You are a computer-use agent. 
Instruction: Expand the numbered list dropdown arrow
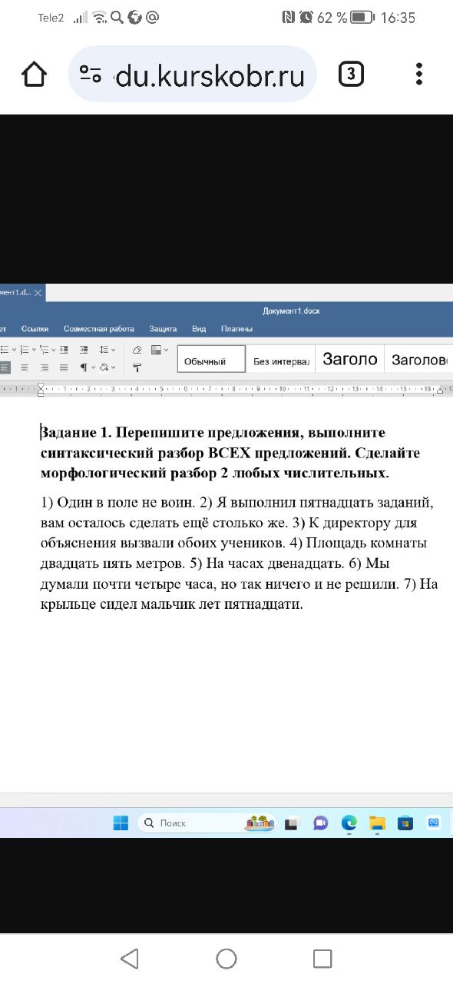pyautogui.click(x=35, y=351)
